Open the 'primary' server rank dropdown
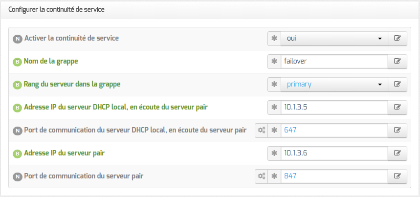The width and height of the screenshot is (420, 197). [x=334, y=85]
